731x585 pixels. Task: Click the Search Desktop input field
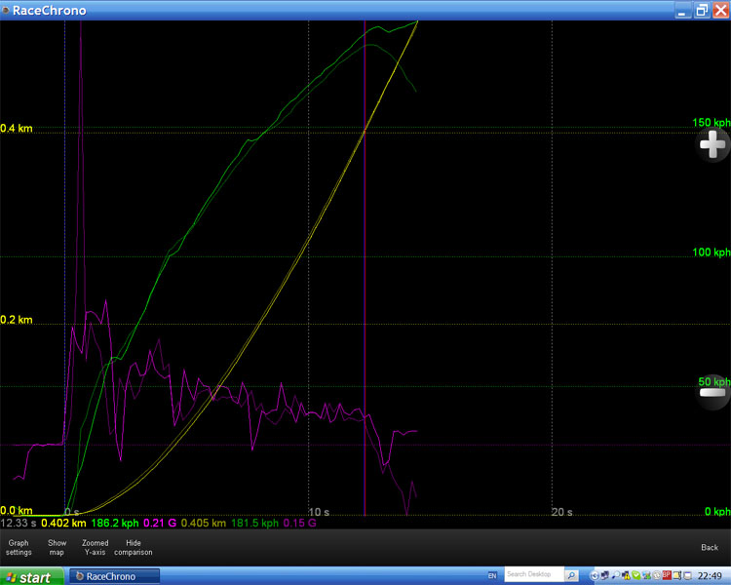pyautogui.click(x=533, y=575)
